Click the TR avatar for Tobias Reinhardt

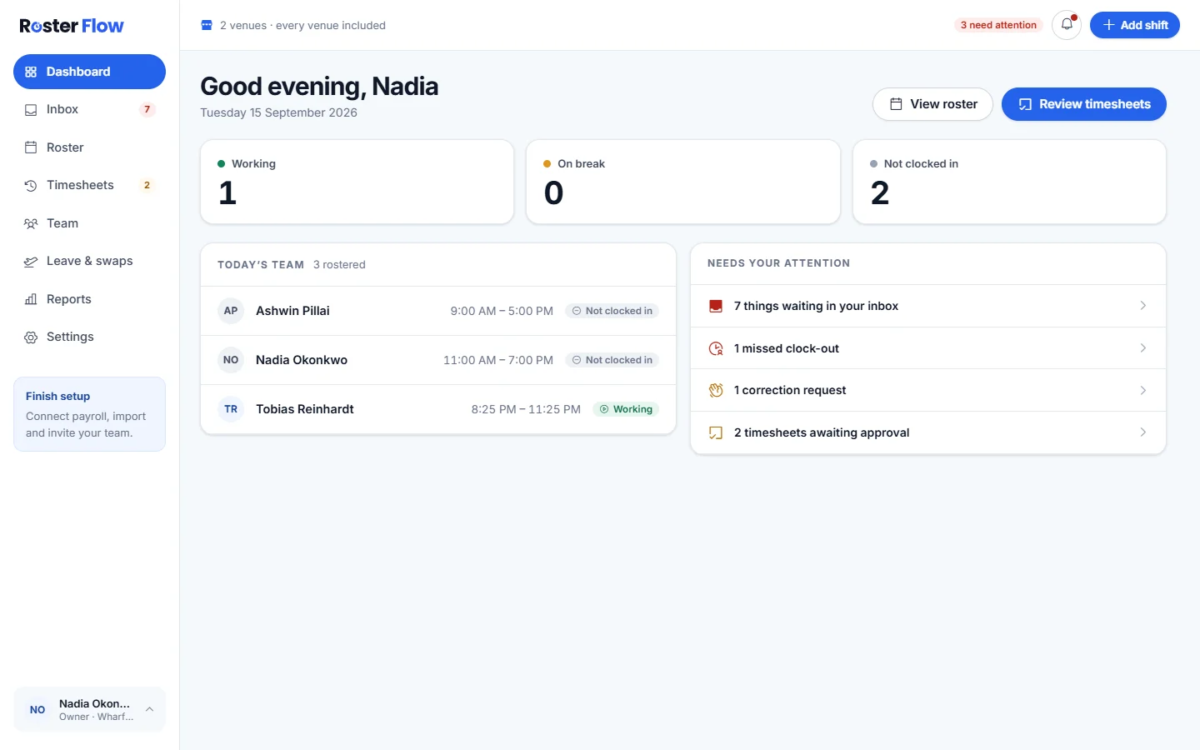coord(231,409)
